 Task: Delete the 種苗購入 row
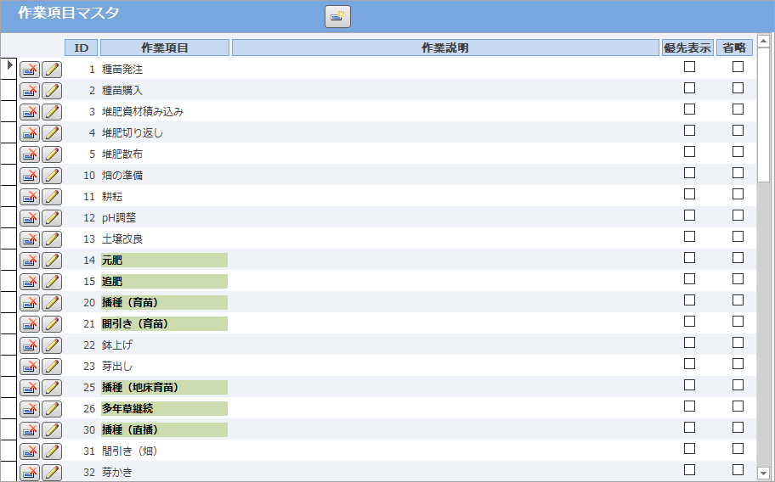(x=30, y=91)
